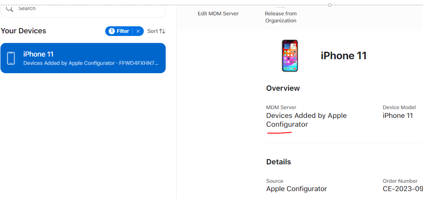Clear the active filter with the X
Viewport: 423px width, 199px height.
[138, 31]
